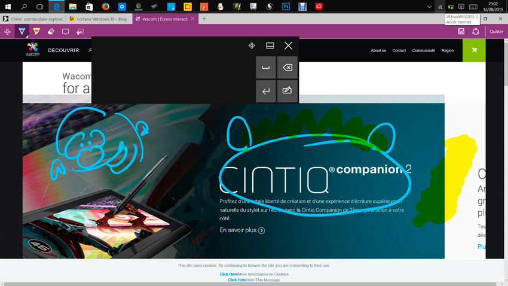Switch to Chine: spectaculaire explosion tab

33,19
